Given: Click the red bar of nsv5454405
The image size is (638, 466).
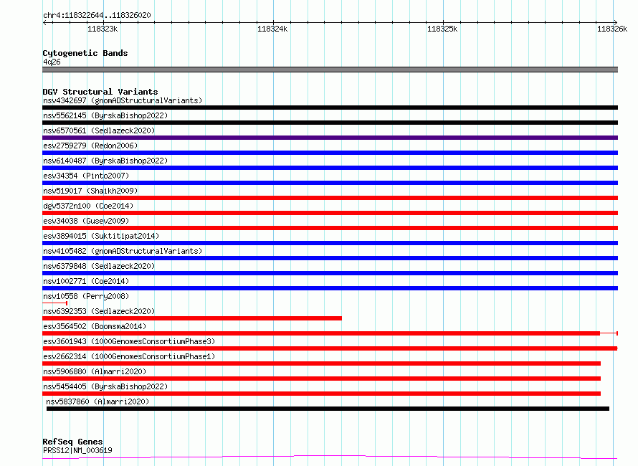Looking at the screenshot, I should [321, 394].
